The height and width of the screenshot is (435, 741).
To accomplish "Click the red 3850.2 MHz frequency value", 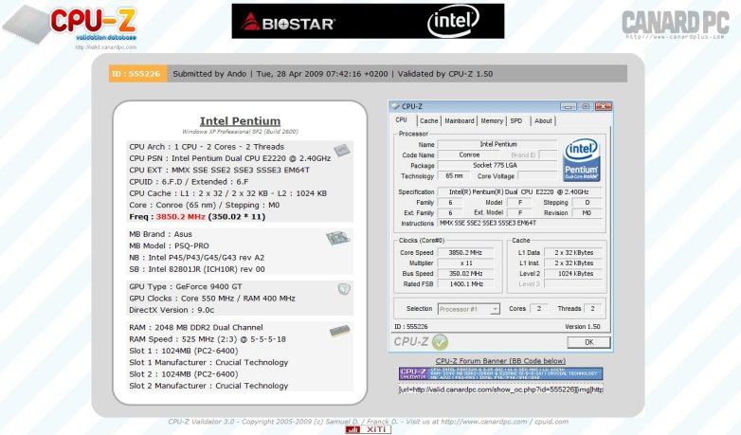I will coord(181,217).
